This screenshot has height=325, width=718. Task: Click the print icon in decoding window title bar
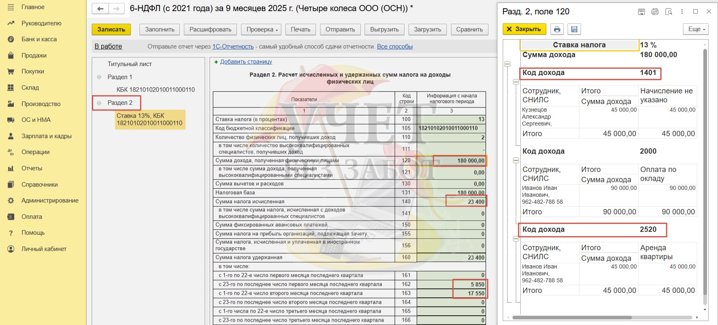(x=655, y=12)
